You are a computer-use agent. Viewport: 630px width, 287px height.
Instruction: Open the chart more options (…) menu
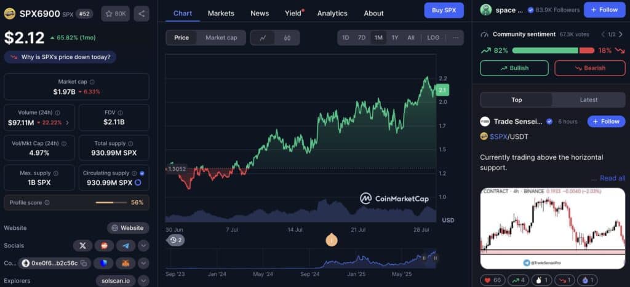455,37
